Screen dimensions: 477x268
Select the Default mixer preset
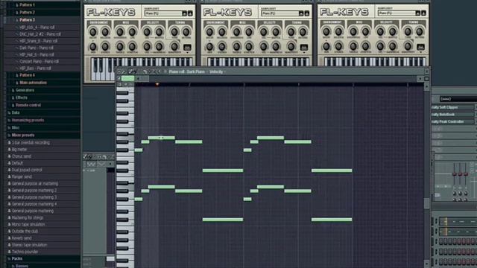17,163
